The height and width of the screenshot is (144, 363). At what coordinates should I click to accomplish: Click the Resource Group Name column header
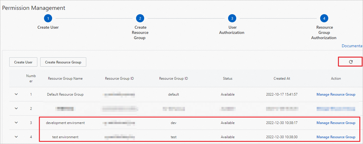(65, 79)
